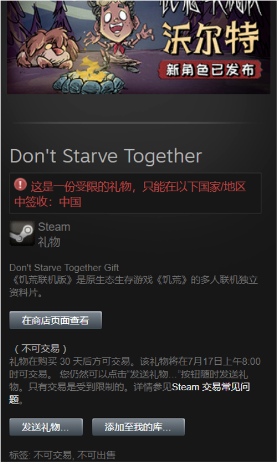The height and width of the screenshot is (464, 279).
Task: Click the large 沃尔特 banner title
Action: (210, 39)
